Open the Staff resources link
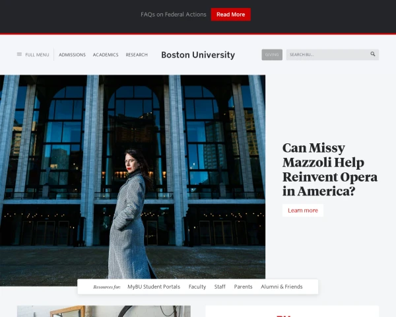Image resolution: width=396 pixels, height=317 pixels. point(220,287)
